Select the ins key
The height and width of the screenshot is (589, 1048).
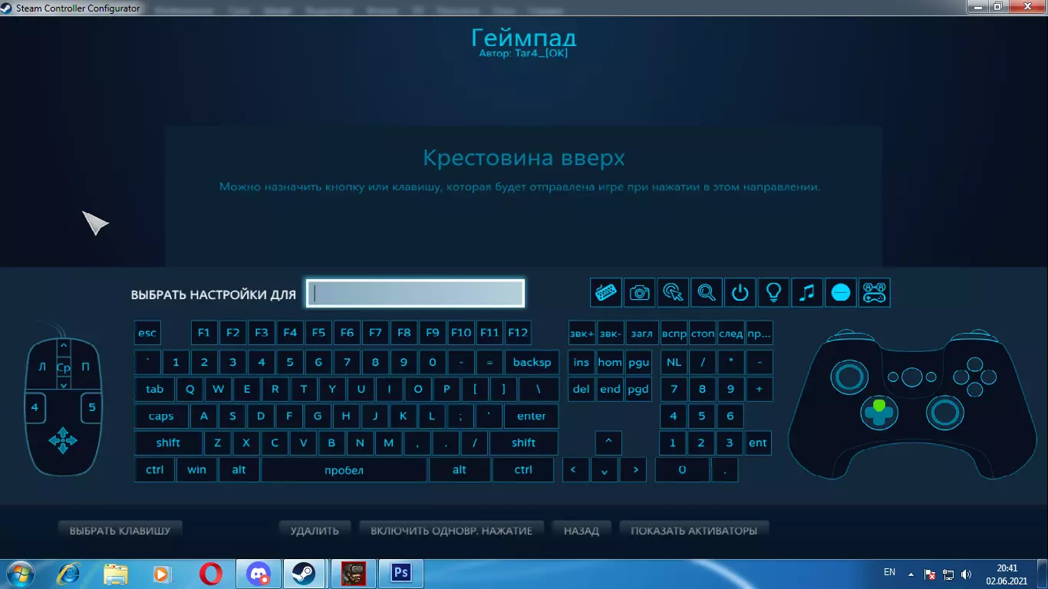tap(582, 362)
